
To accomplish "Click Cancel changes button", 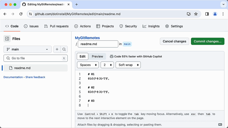I will click(x=175, y=41).
